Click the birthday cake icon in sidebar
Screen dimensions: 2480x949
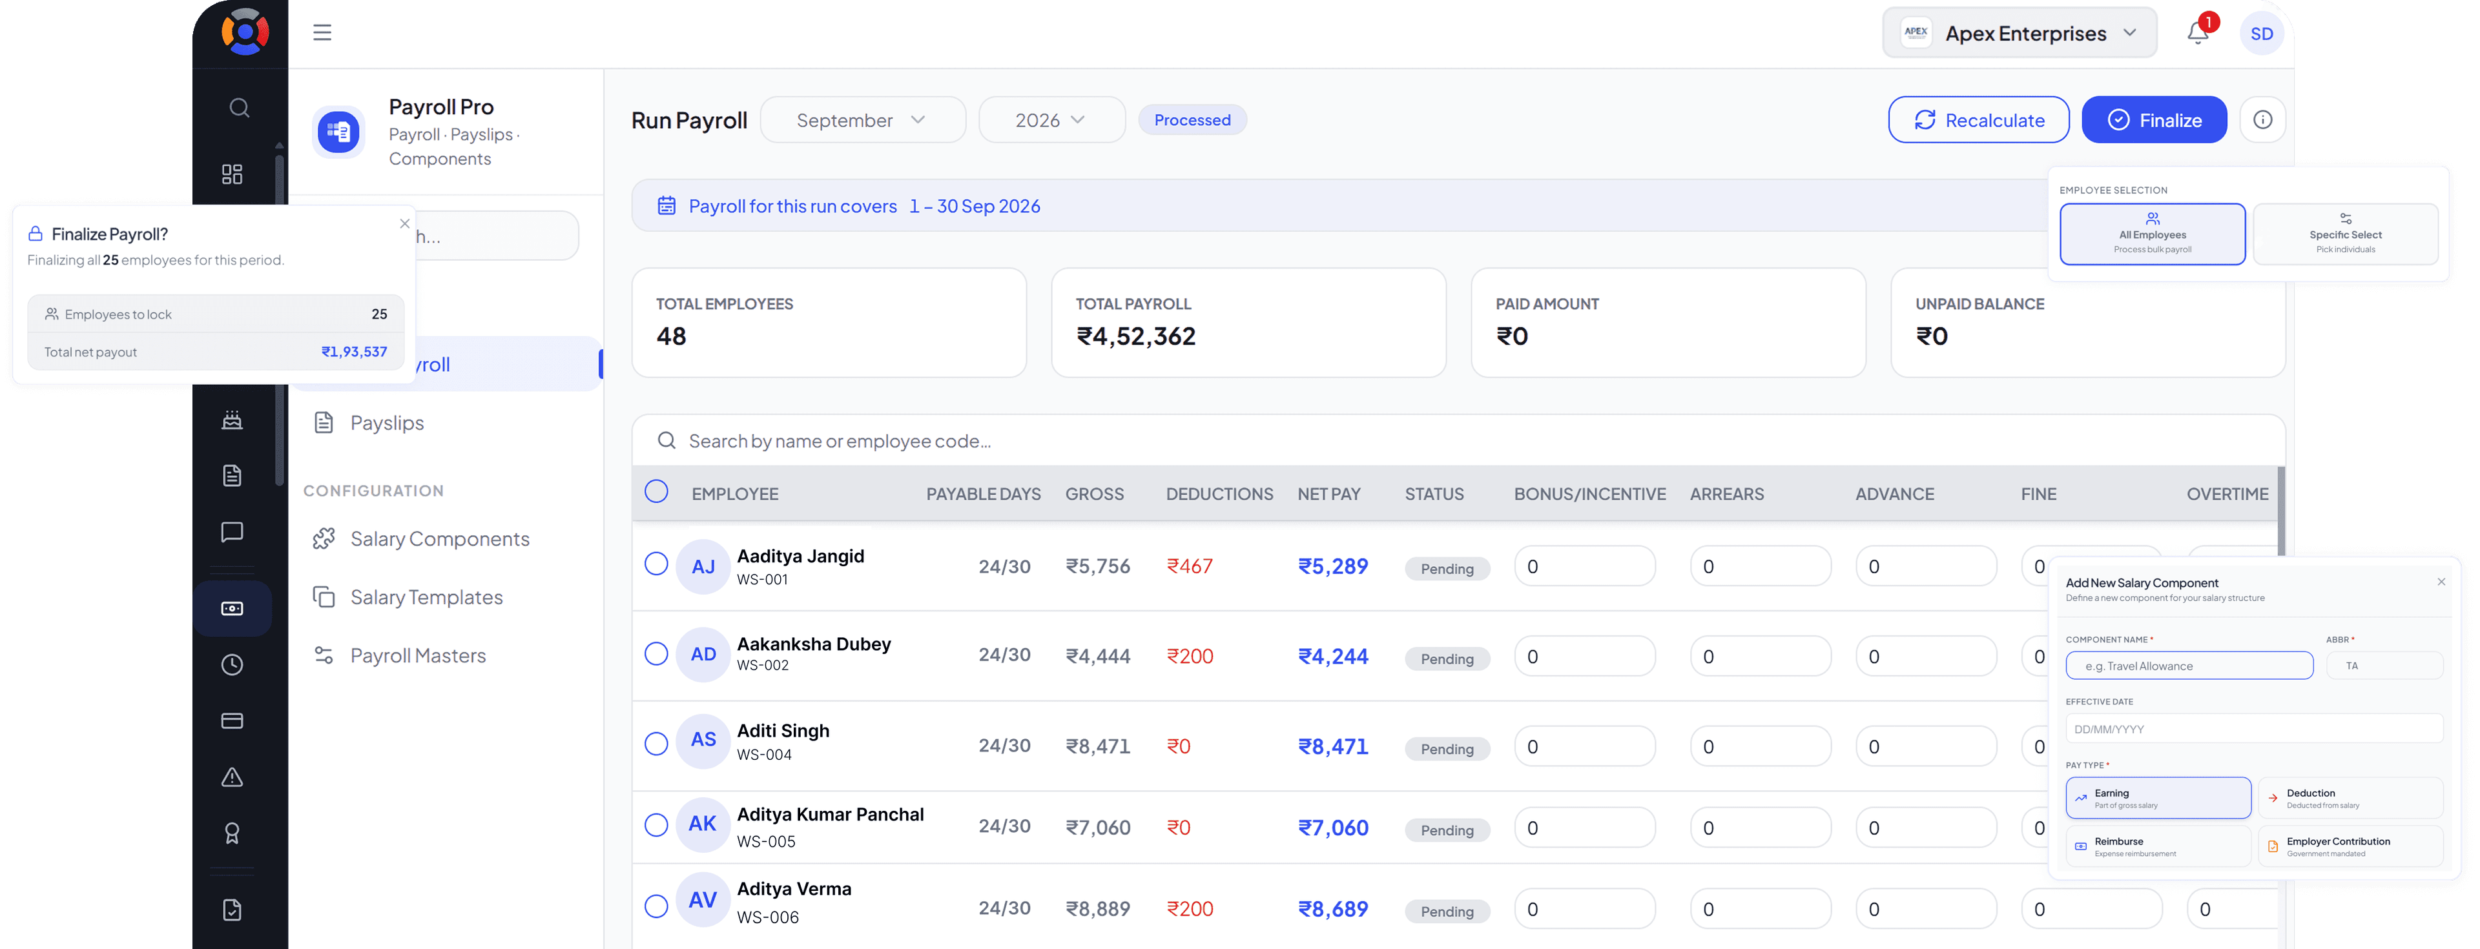232,420
